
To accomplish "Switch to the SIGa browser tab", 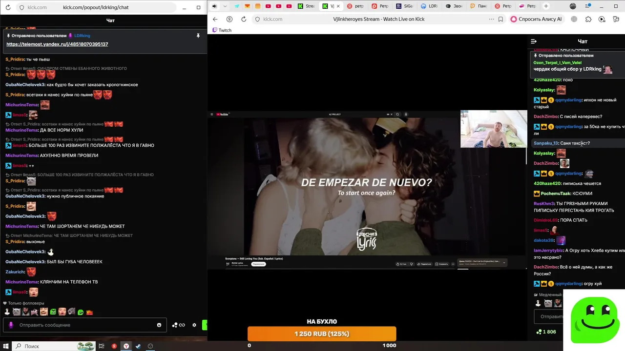I will (405, 6).
